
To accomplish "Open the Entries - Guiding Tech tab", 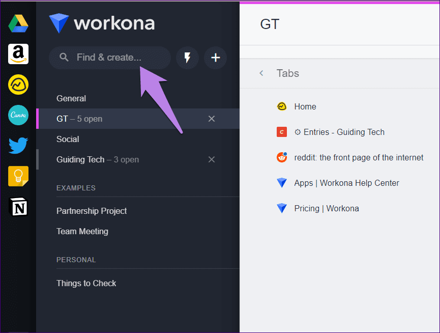I will (x=339, y=132).
